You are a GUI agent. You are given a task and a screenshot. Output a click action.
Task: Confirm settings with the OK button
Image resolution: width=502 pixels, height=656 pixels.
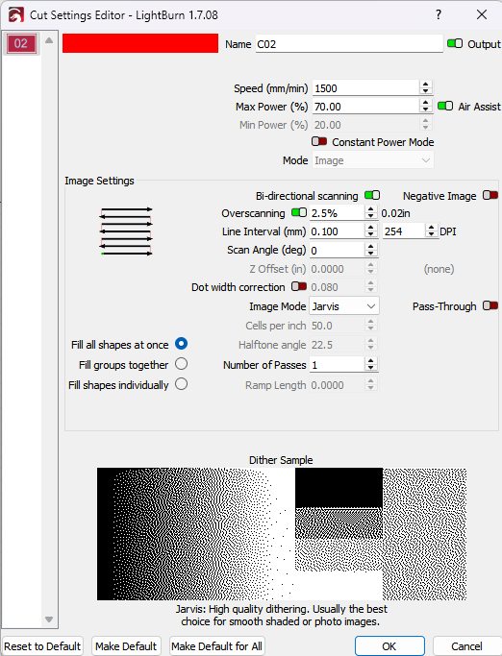(389, 646)
